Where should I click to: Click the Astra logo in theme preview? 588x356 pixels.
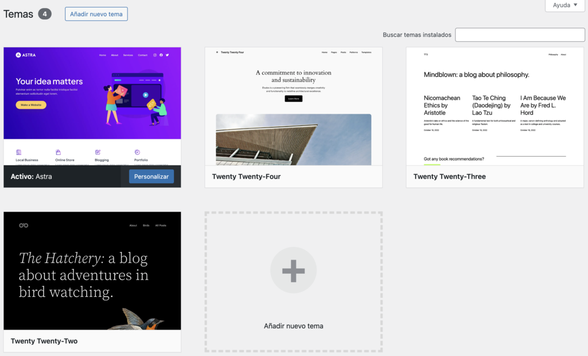pos(25,55)
